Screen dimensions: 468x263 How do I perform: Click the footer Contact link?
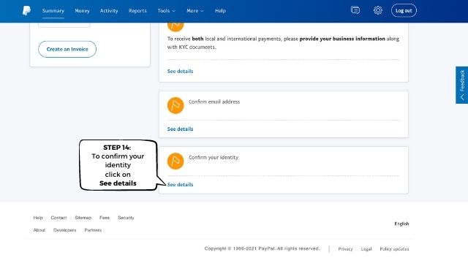pyautogui.click(x=58, y=218)
